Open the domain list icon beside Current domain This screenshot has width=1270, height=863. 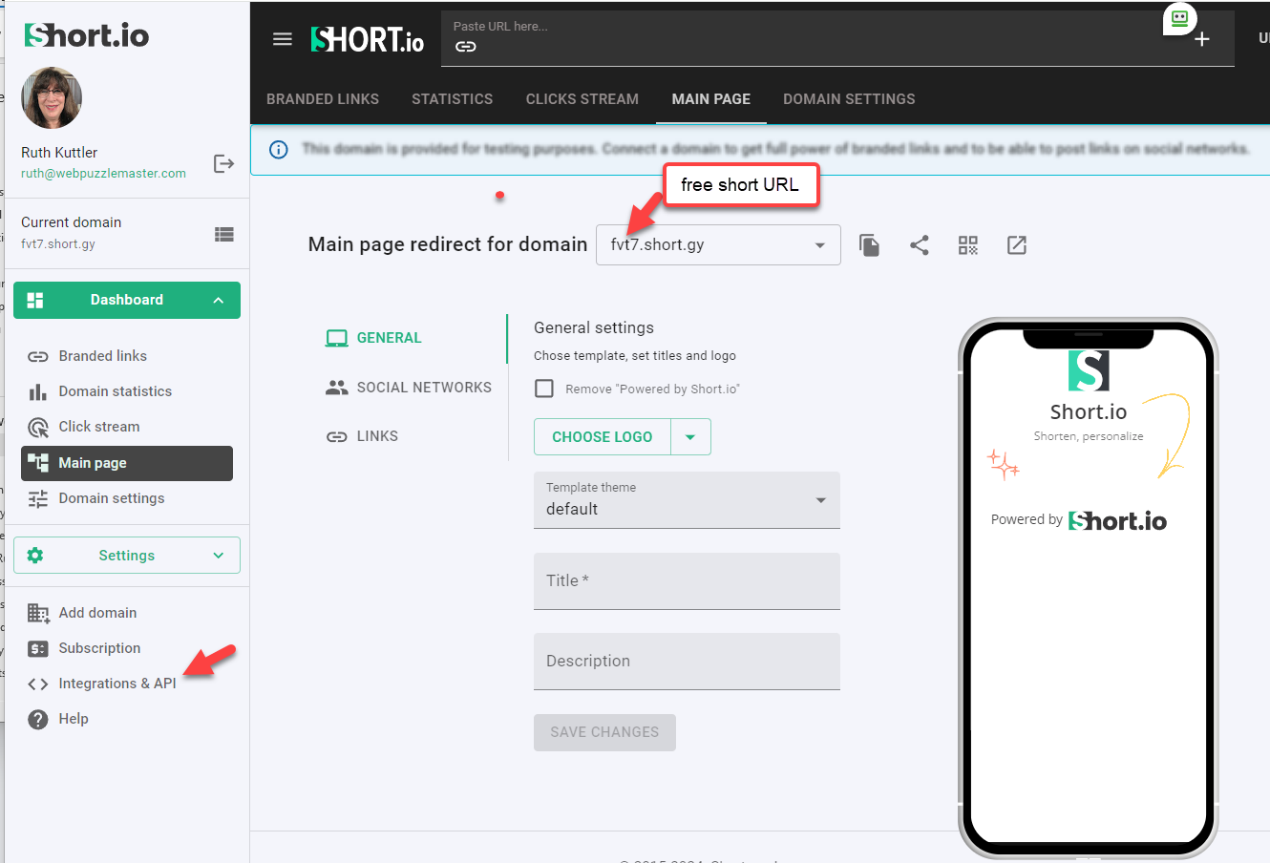(x=224, y=234)
